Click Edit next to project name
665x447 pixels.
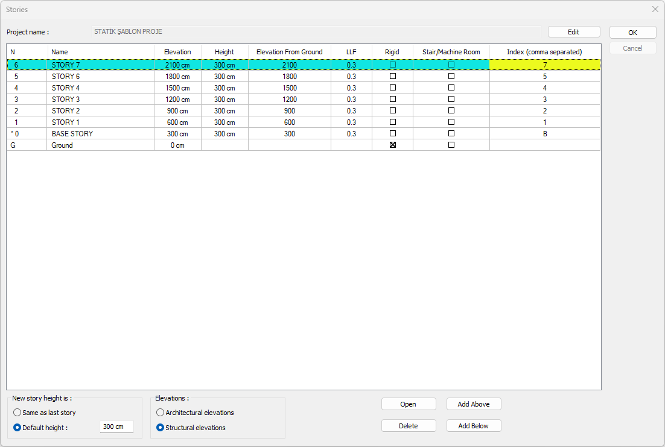tap(574, 32)
